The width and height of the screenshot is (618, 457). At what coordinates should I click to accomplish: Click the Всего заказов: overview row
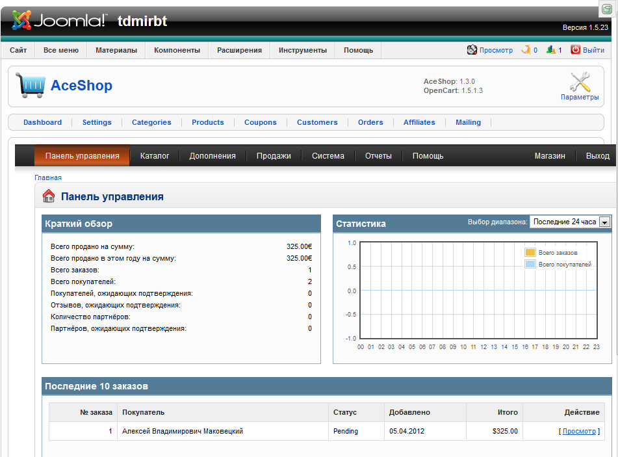coord(181,270)
